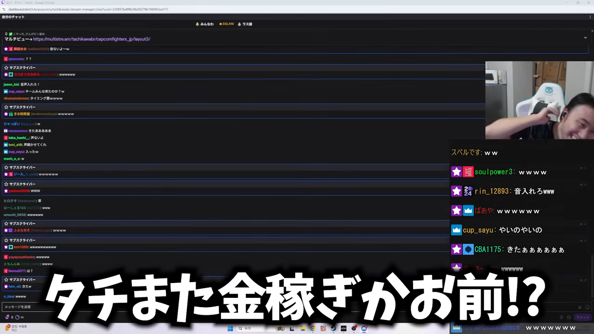
Task: Open Google Chrome from the taskbar
Action: 313,328
